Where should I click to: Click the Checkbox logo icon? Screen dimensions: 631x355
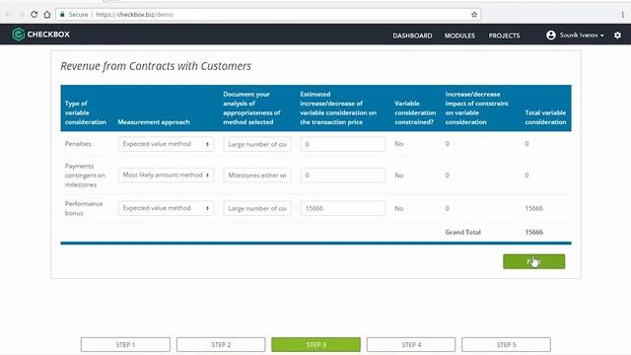(x=18, y=35)
